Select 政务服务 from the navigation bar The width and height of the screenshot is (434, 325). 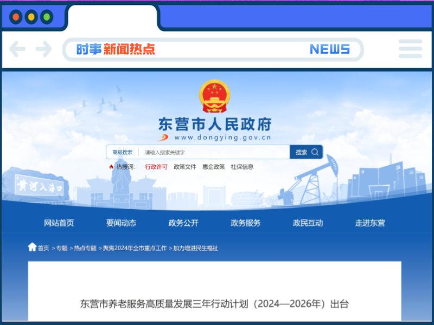[x=245, y=223]
